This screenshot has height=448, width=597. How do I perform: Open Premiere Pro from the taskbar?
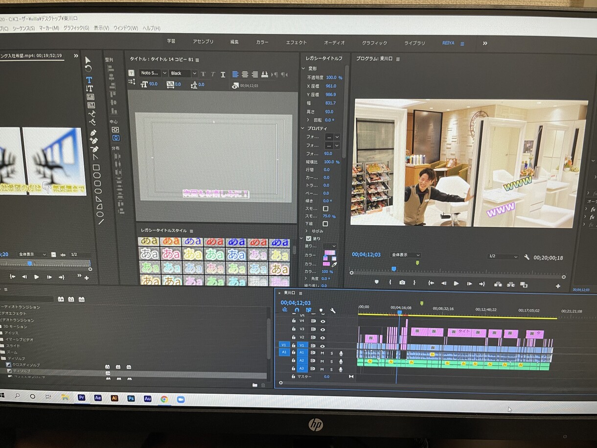[x=82, y=398]
